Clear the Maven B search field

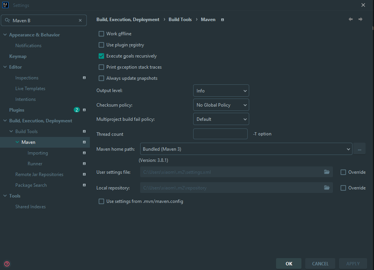80,20
